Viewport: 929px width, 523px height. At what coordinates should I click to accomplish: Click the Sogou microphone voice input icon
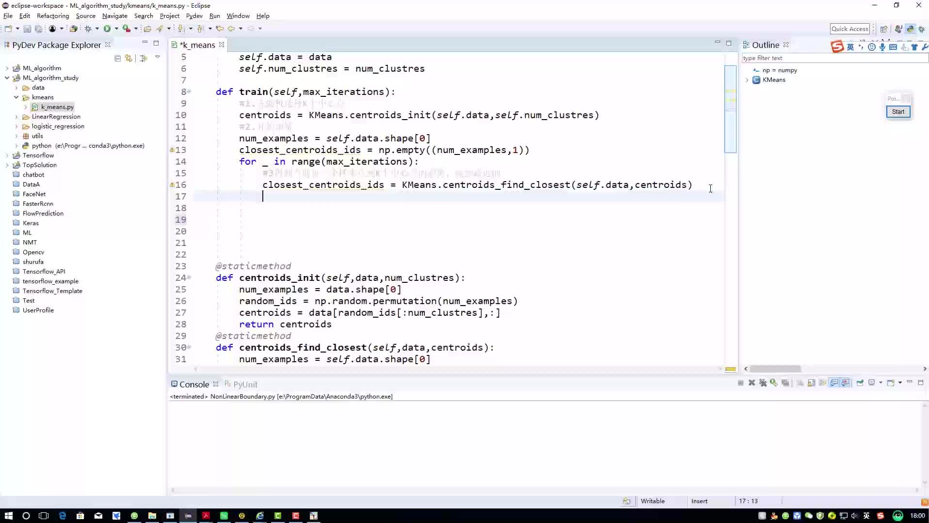click(x=882, y=47)
